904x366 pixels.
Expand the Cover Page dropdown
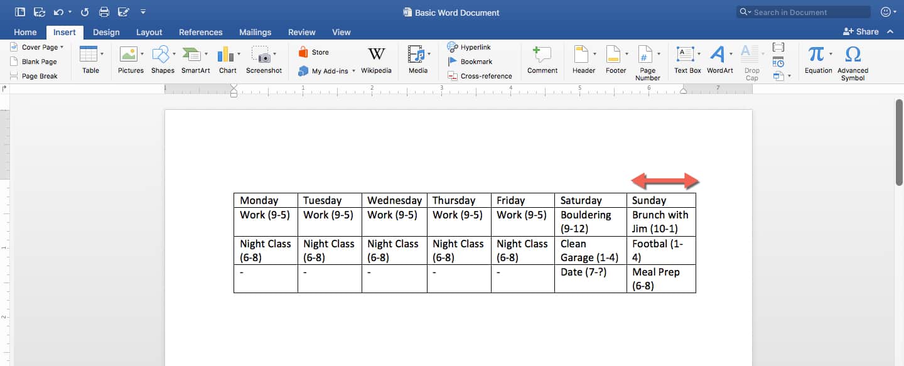click(x=62, y=47)
